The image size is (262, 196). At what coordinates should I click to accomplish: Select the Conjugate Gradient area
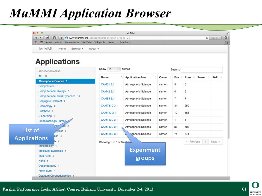tap(50, 101)
